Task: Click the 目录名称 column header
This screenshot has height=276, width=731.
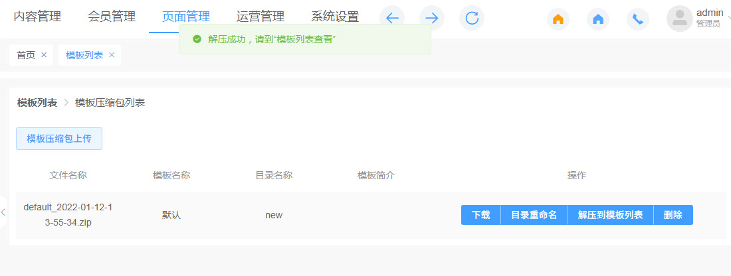Action: tap(274, 175)
